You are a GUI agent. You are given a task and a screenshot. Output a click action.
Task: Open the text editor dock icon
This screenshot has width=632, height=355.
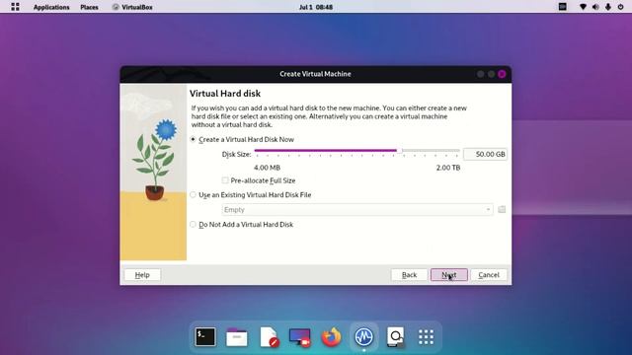click(269, 337)
